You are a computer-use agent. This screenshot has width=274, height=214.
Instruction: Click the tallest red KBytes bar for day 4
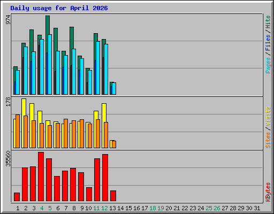point(41,177)
